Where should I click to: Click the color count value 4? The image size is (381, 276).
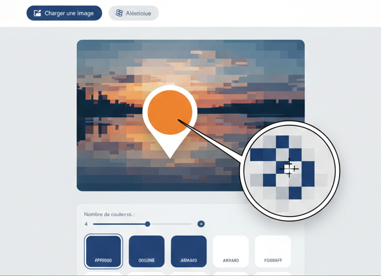click(86, 224)
